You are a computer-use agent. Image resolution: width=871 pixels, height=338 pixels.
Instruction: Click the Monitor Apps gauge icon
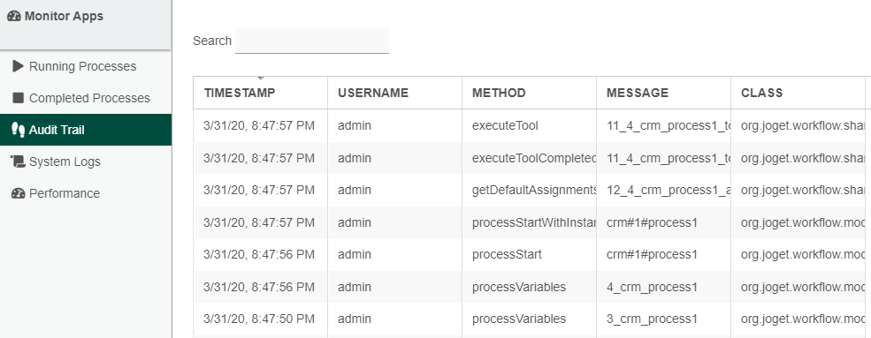14,16
